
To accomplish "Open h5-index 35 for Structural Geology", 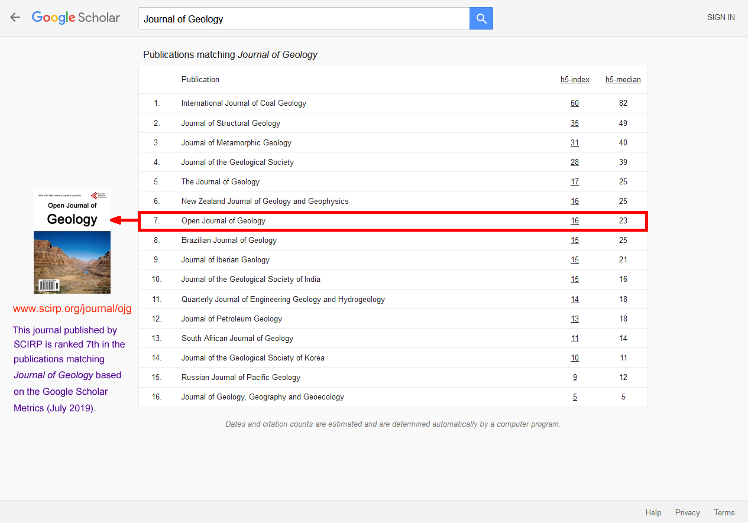I will click(x=575, y=124).
